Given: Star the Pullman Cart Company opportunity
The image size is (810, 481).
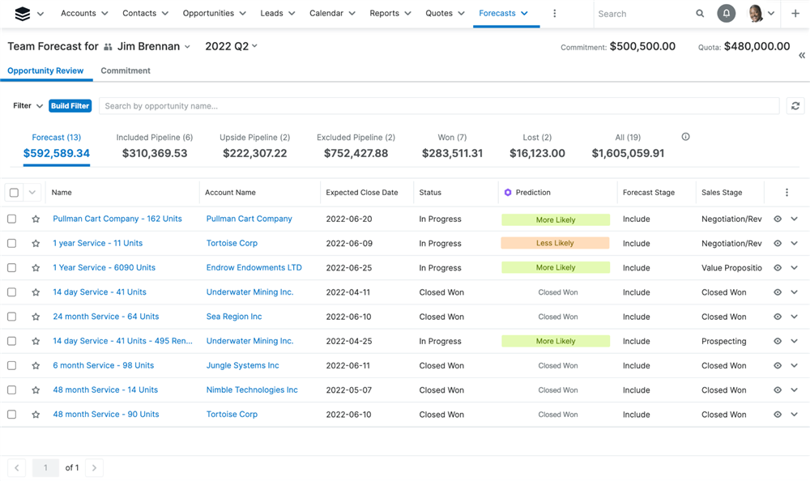Looking at the screenshot, I should pyautogui.click(x=36, y=219).
